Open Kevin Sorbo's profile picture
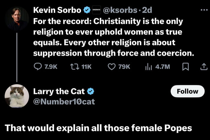The image size is (210, 140). pos(17,19)
